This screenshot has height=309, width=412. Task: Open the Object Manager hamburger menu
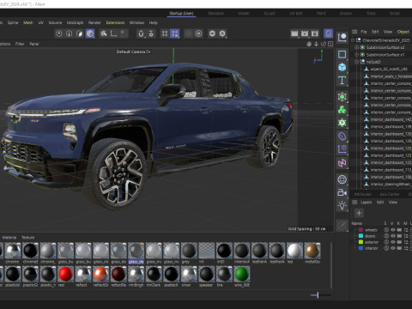tap(354, 32)
